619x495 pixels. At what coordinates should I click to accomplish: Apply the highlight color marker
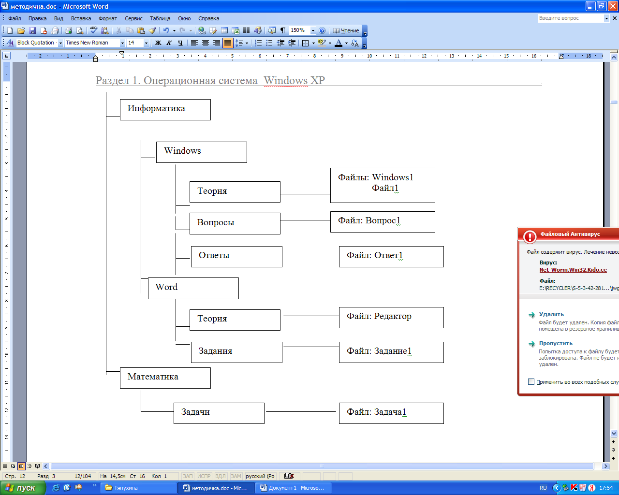322,43
